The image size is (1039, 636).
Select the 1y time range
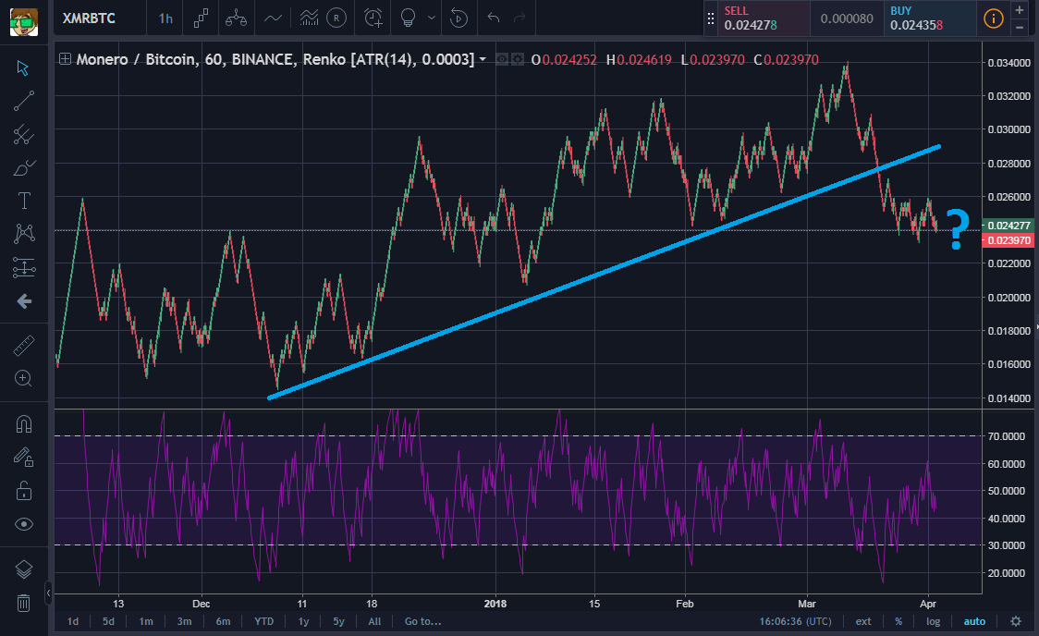pos(303,621)
